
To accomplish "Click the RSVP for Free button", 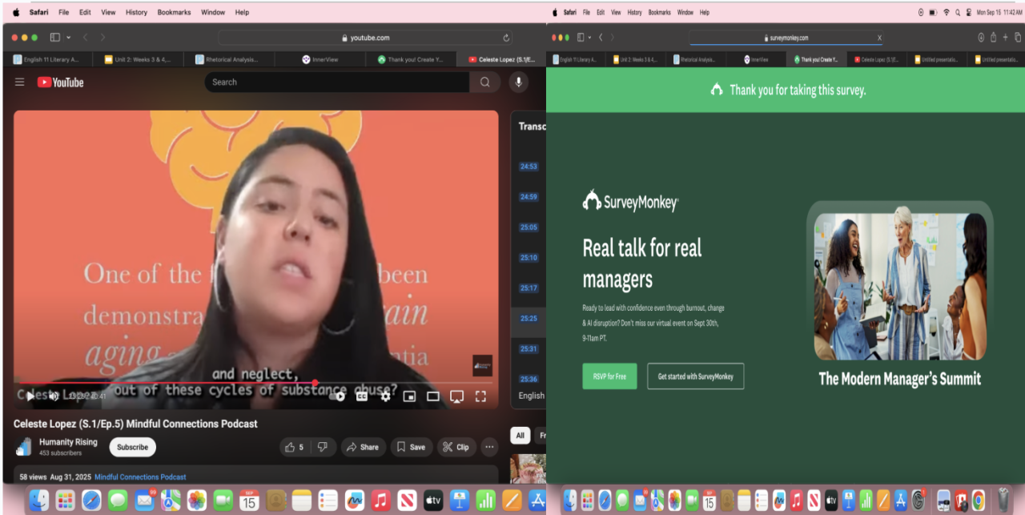I will pos(609,376).
